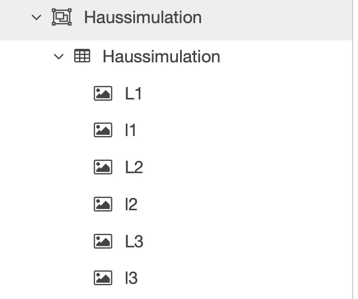Select the last item label below L3
The height and width of the screenshot is (299, 358).
click(x=131, y=278)
